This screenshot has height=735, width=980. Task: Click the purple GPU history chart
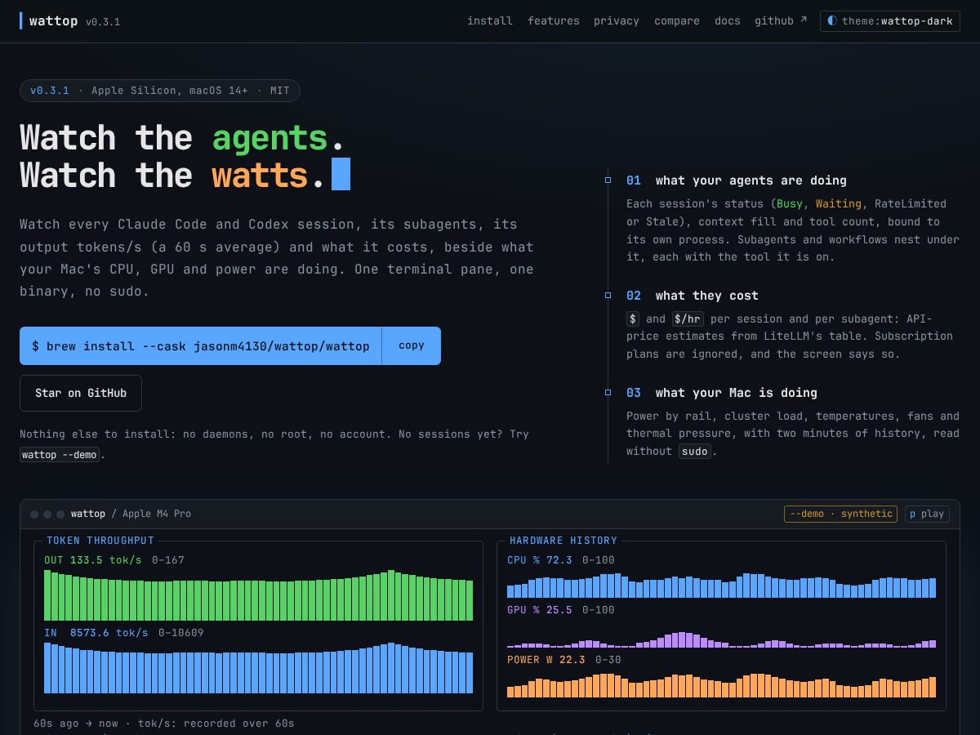click(721, 639)
